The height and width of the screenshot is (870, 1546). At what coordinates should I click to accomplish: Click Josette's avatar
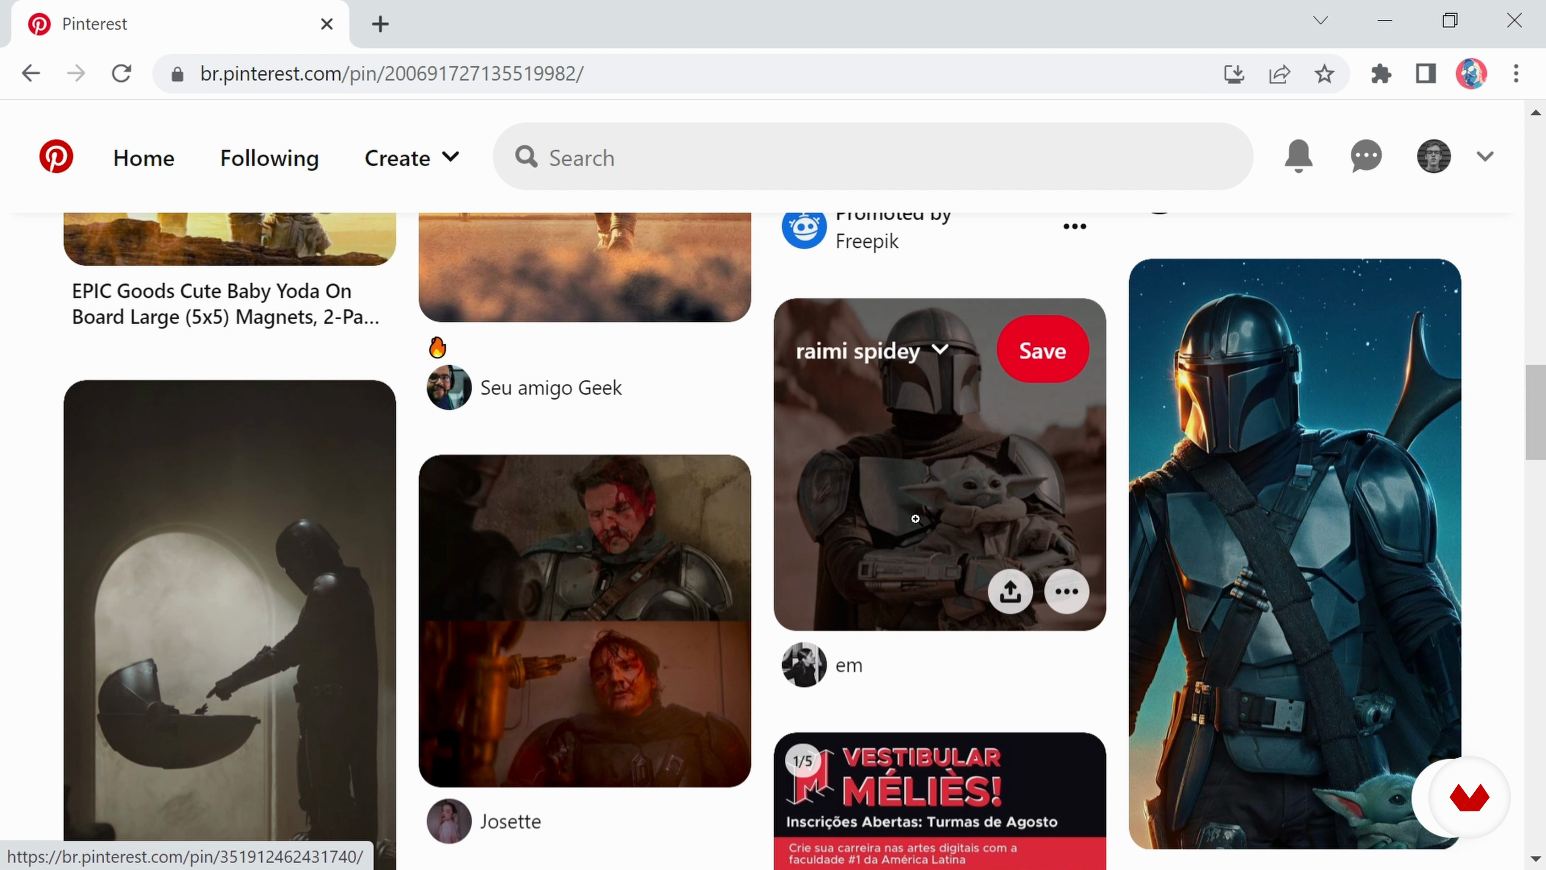pyautogui.click(x=449, y=821)
